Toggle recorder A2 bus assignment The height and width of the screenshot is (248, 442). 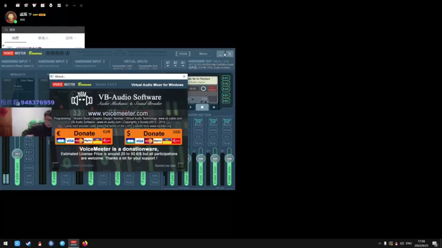tap(226, 84)
